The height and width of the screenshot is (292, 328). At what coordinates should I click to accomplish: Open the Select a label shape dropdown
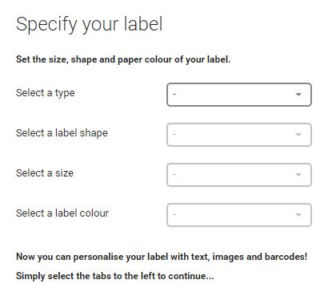239,135
